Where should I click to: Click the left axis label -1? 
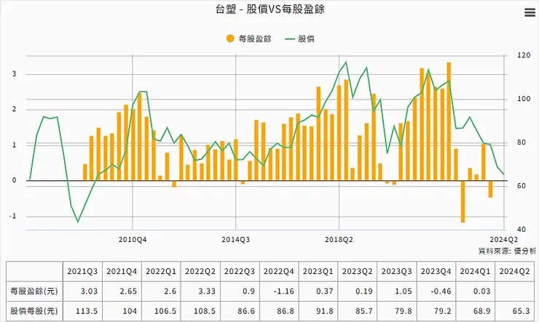(12, 216)
